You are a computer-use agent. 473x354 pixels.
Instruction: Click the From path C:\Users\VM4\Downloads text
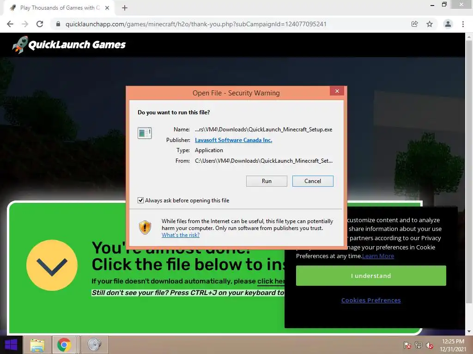264,161
